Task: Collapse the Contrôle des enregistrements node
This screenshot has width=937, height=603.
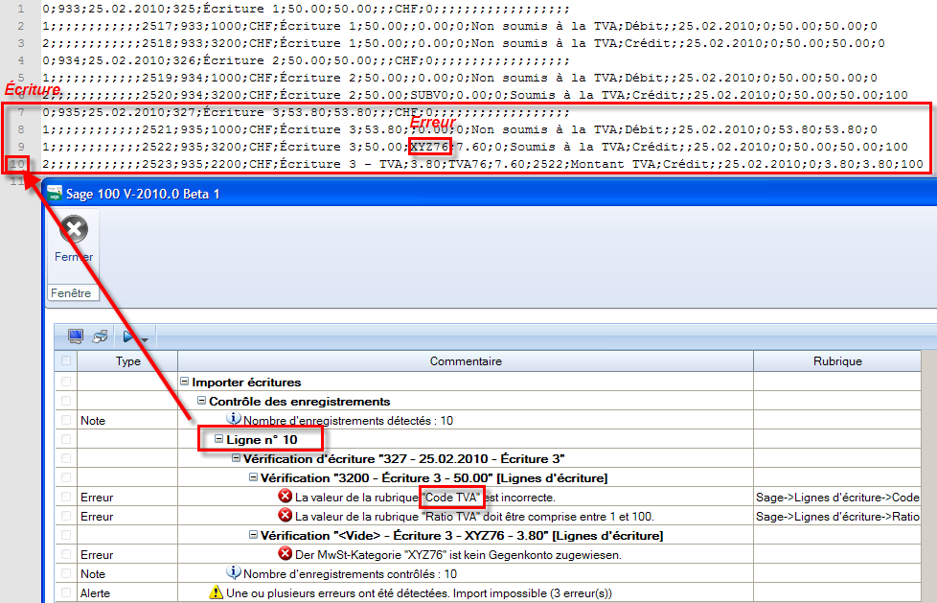Action: click(202, 400)
